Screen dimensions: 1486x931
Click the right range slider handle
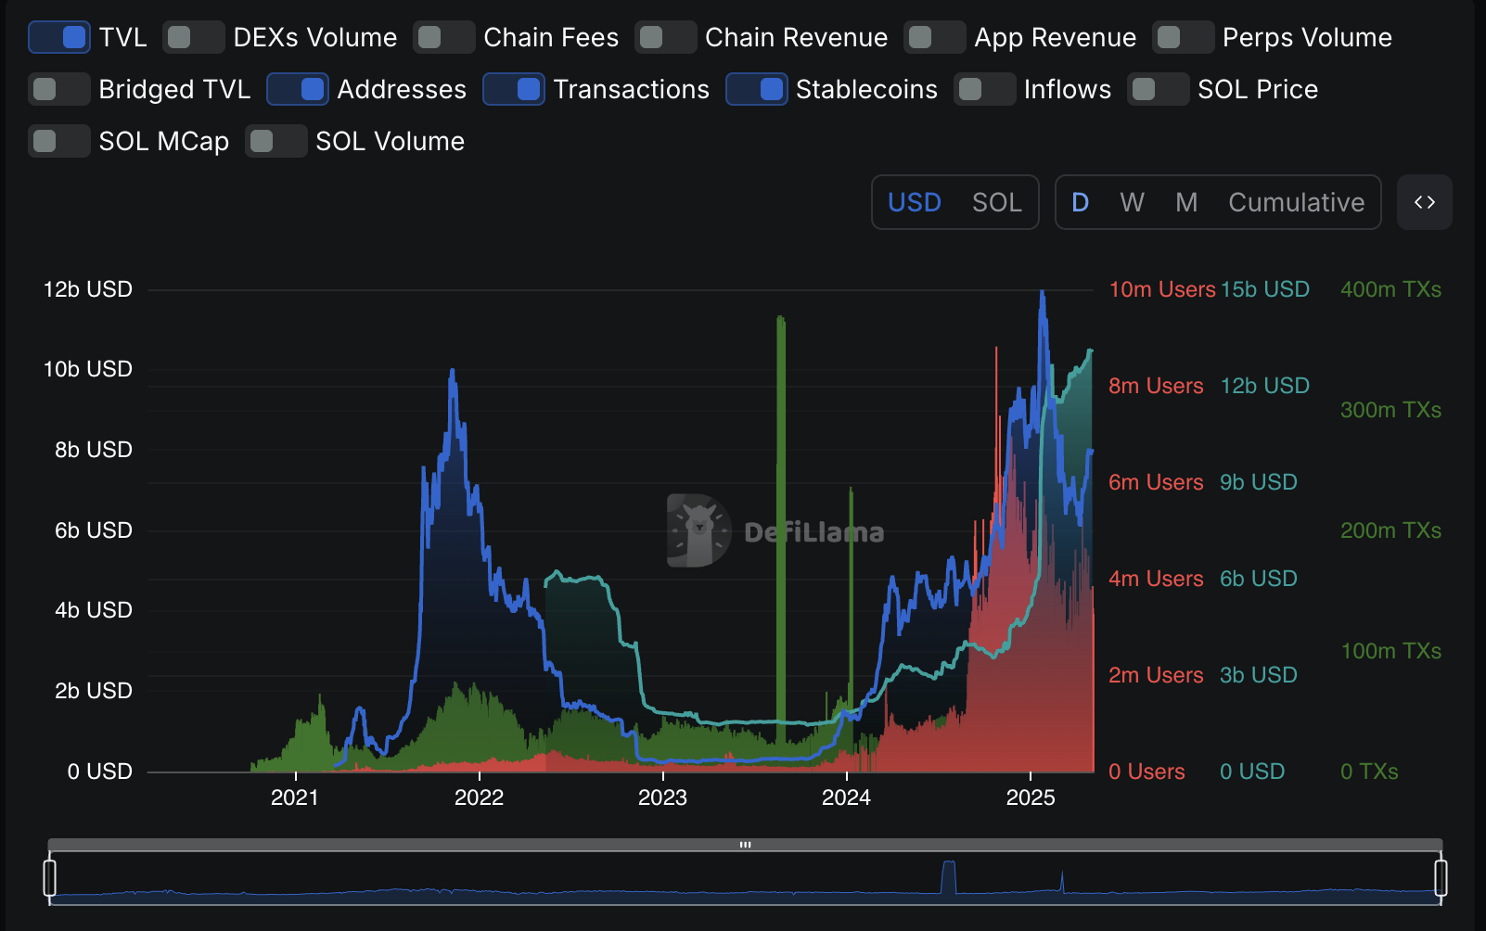pos(1441,877)
